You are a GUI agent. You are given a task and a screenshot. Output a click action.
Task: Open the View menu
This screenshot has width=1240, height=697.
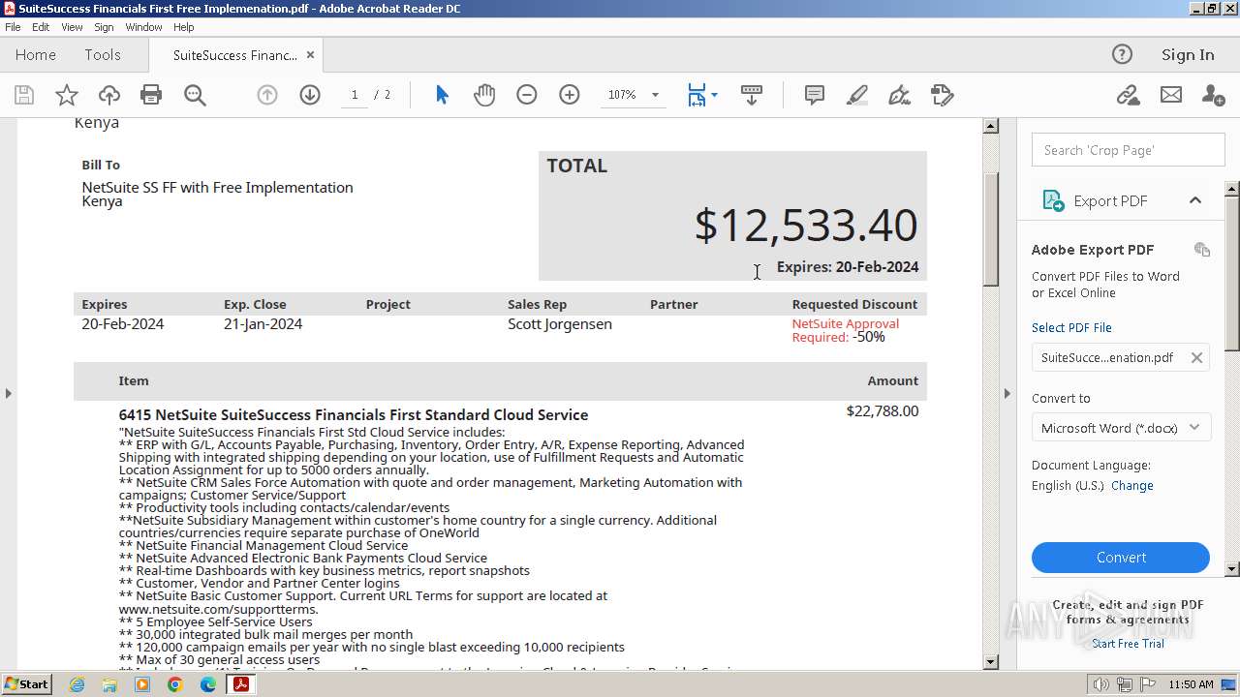[x=72, y=27]
